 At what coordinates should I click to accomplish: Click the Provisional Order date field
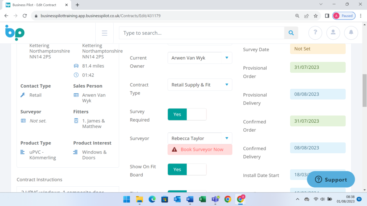coord(318,67)
